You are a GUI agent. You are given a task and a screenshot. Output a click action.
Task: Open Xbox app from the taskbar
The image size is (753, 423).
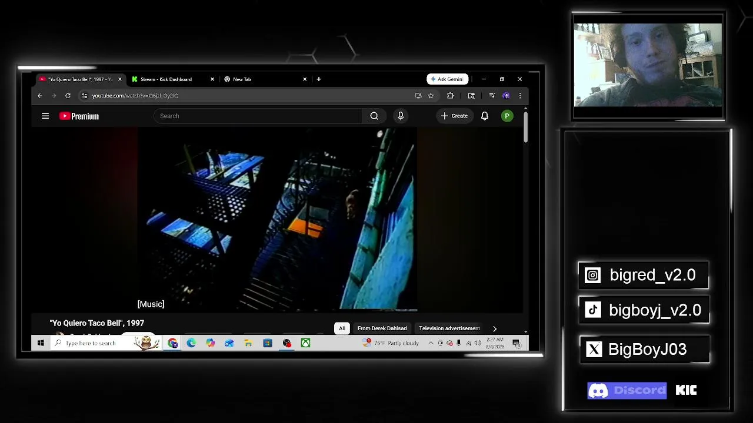coord(305,343)
